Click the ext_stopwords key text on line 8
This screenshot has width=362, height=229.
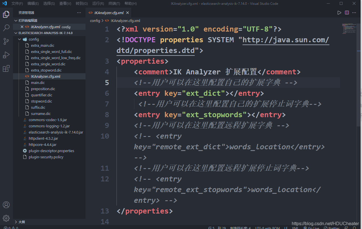pos(214,115)
